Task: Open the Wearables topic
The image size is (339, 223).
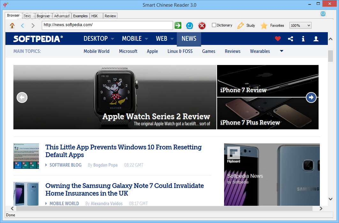Action: (260, 51)
